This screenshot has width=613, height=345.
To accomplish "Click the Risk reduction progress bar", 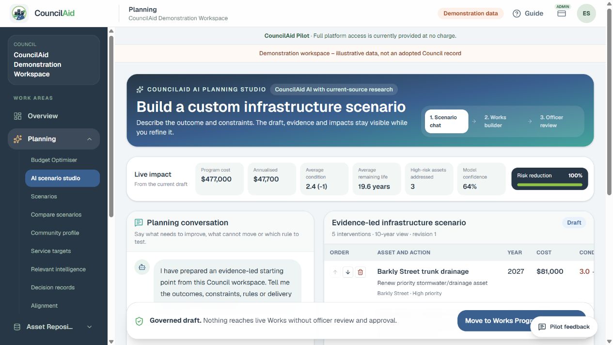I will coord(550,185).
